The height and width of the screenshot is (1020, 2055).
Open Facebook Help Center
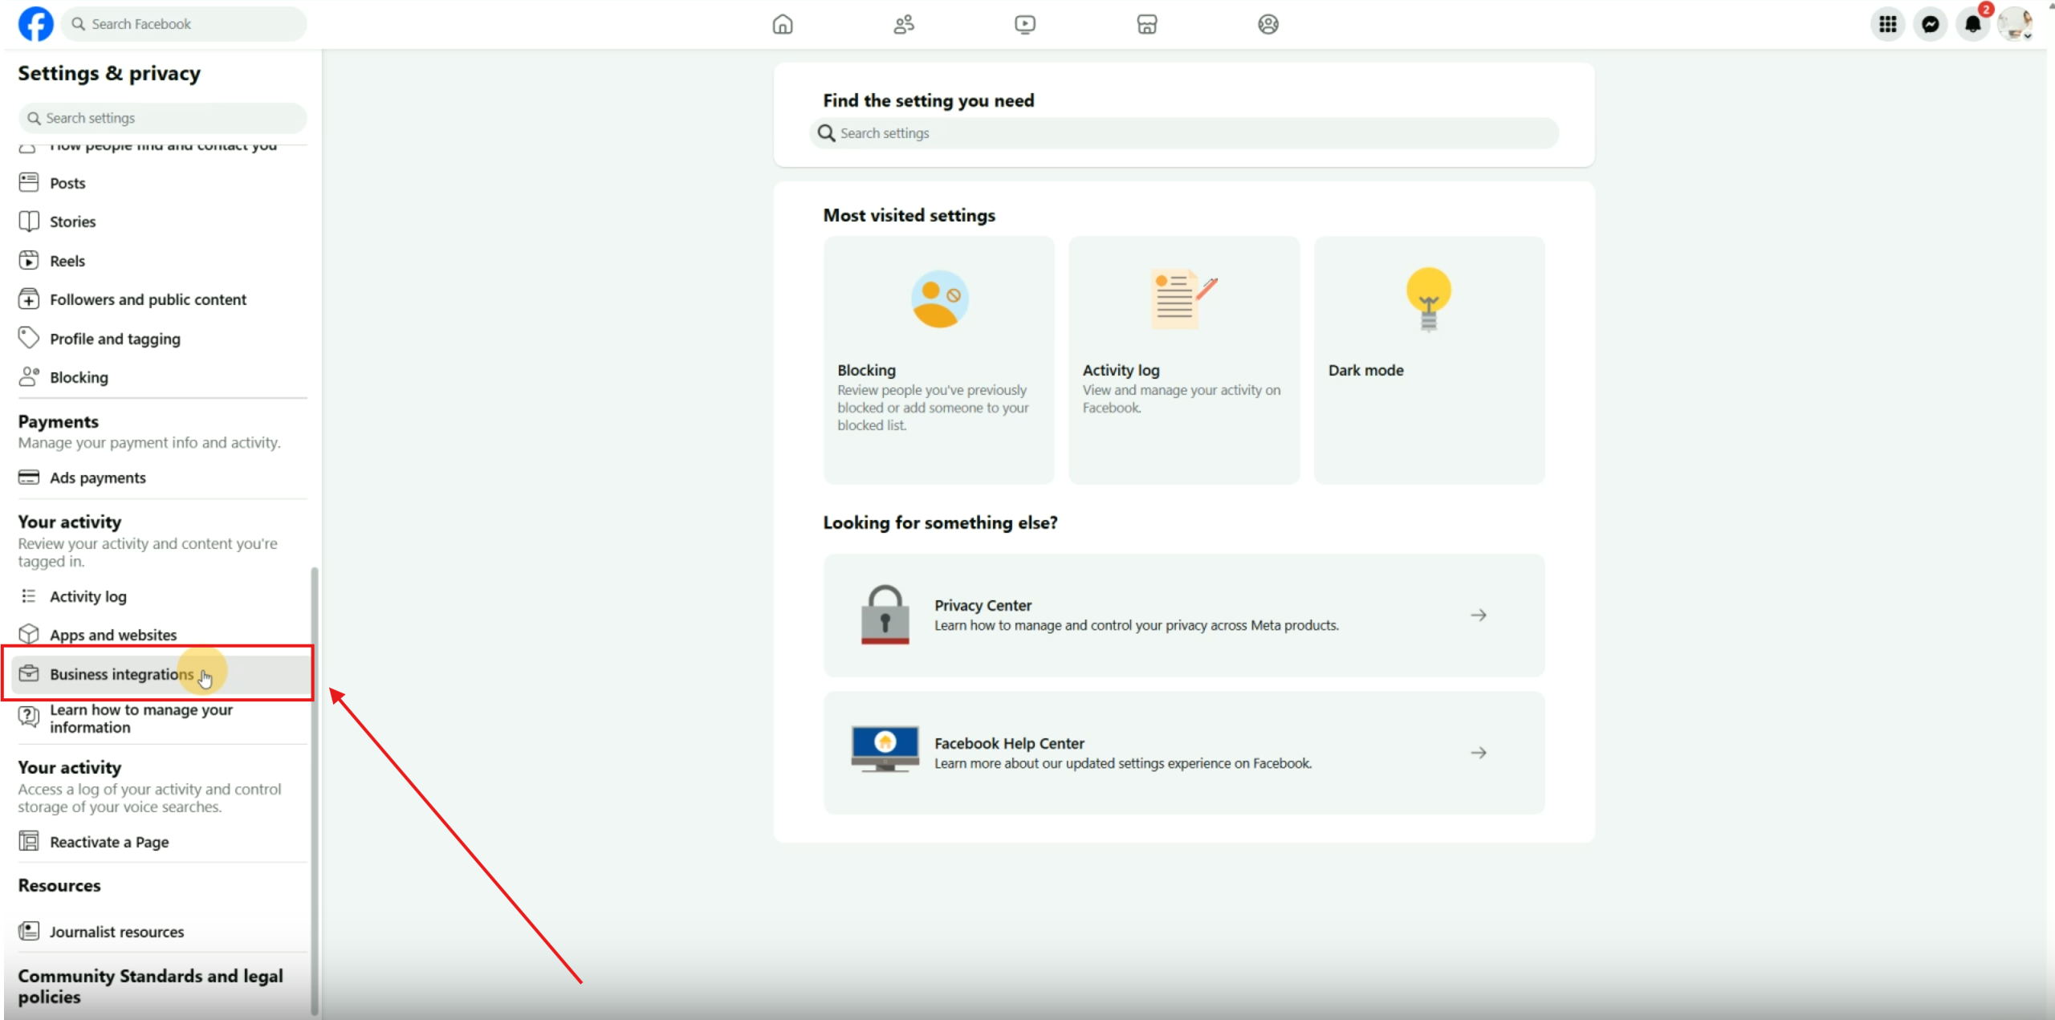point(1184,753)
